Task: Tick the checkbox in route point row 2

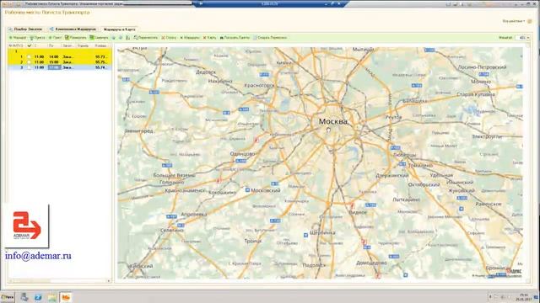Action: click(x=29, y=62)
